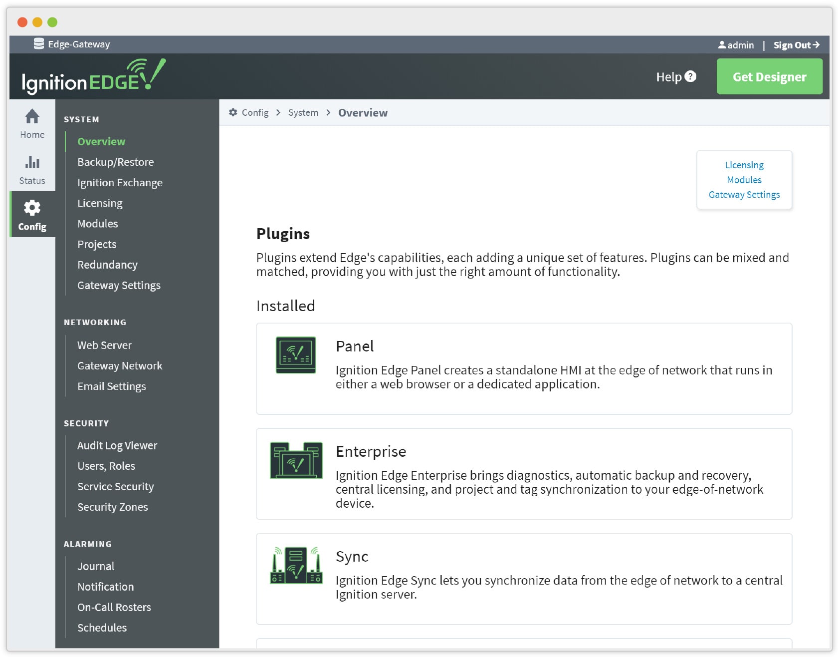Click the green macOS maximize dot
The width and height of the screenshot is (839, 659).
pos(52,22)
